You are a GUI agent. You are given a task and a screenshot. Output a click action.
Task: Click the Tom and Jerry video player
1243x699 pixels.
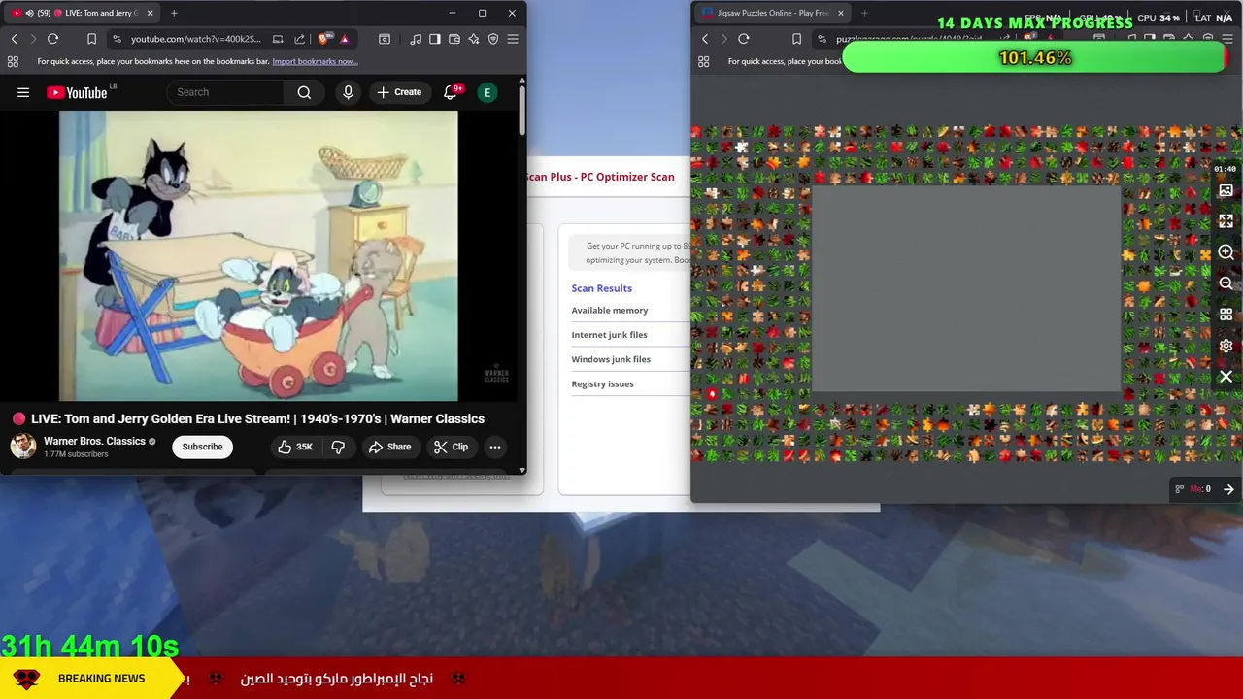(x=258, y=255)
